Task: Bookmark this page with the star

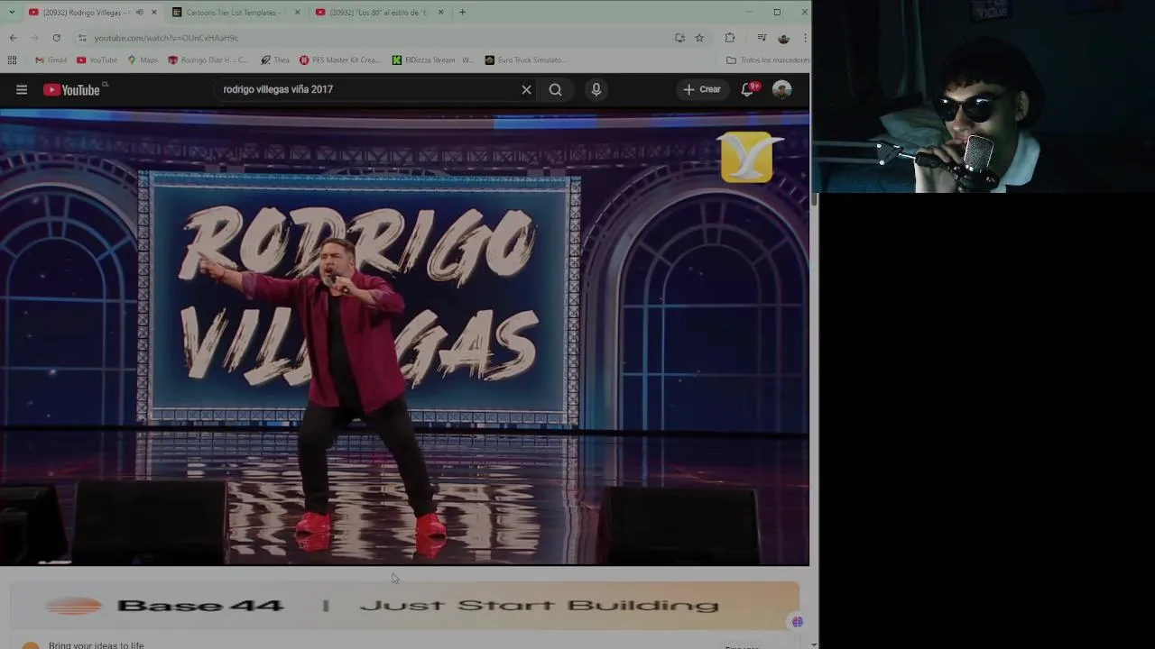Action: coord(699,38)
